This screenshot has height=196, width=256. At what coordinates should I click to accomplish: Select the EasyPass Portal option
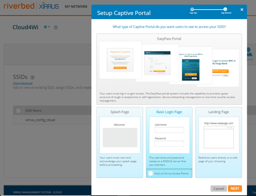169,69
